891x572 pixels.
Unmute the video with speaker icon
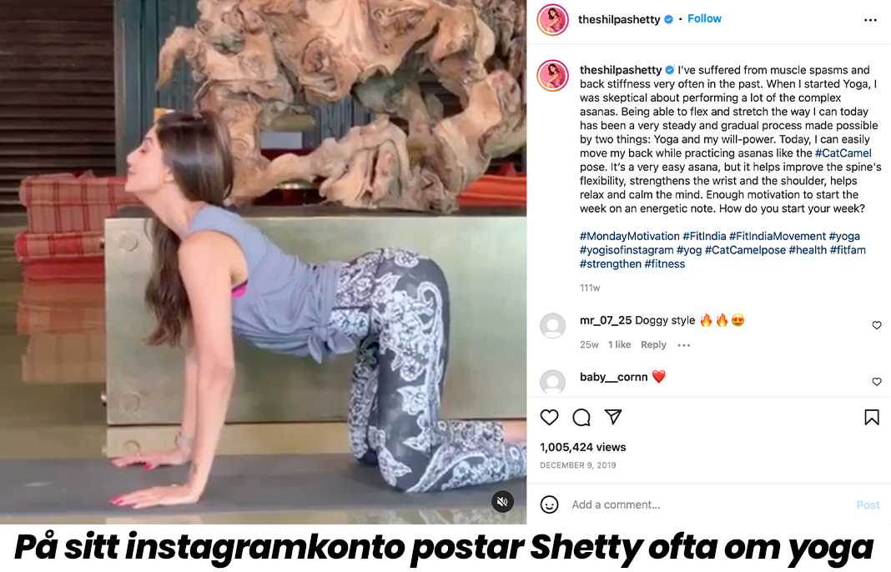click(502, 502)
